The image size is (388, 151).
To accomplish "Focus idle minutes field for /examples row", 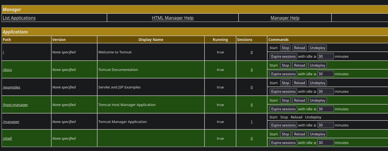I will 325,91.
